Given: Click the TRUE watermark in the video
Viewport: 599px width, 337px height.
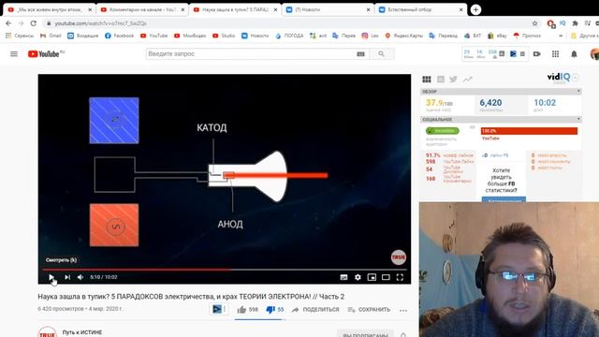Looking at the screenshot, I should coord(398,257).
